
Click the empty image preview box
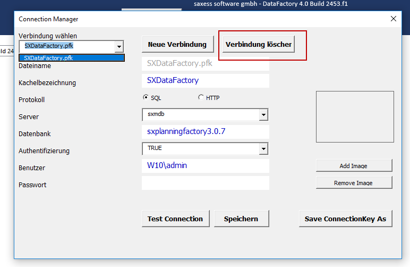[355, 116]
